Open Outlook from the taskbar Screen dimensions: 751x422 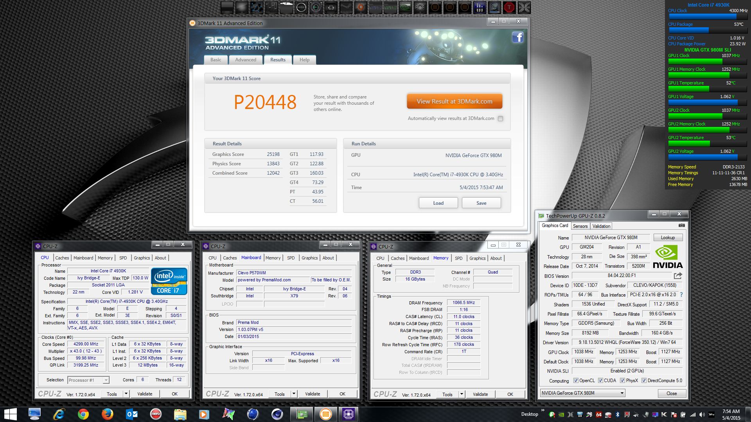131,414
